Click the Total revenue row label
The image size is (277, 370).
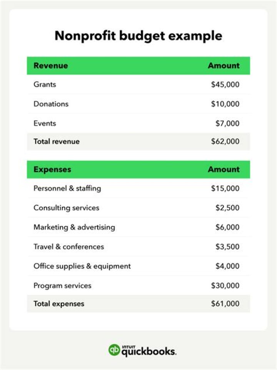point(57,141)
